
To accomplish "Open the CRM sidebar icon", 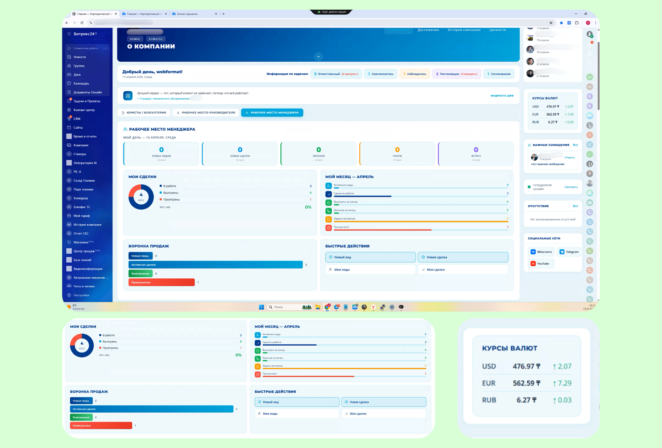I will [x=69, y=119].
